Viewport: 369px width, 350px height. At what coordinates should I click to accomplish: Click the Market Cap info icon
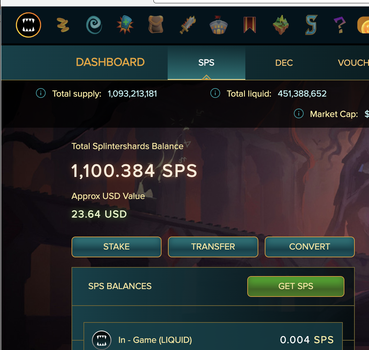point(299,114)
